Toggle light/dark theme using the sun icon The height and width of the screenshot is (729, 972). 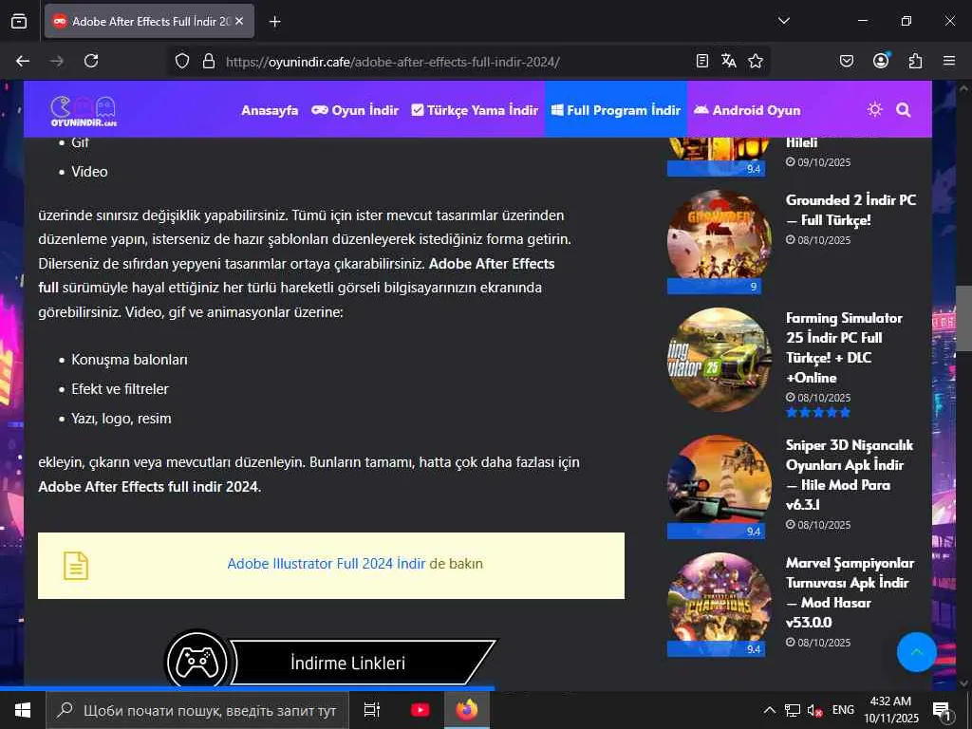click(874, 110)
